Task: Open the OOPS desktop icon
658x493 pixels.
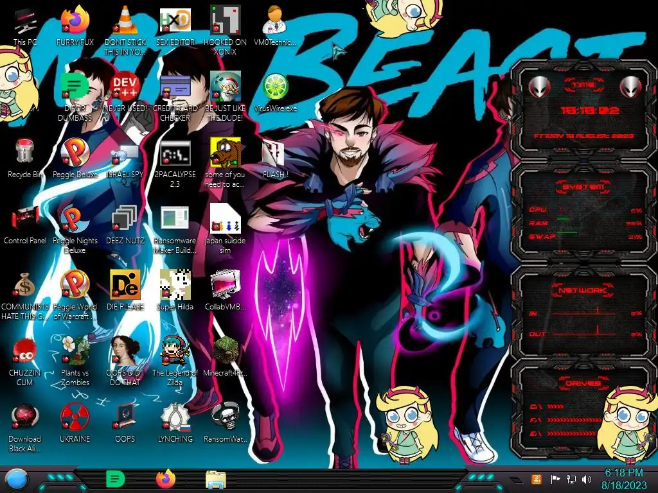Action: 125,417
